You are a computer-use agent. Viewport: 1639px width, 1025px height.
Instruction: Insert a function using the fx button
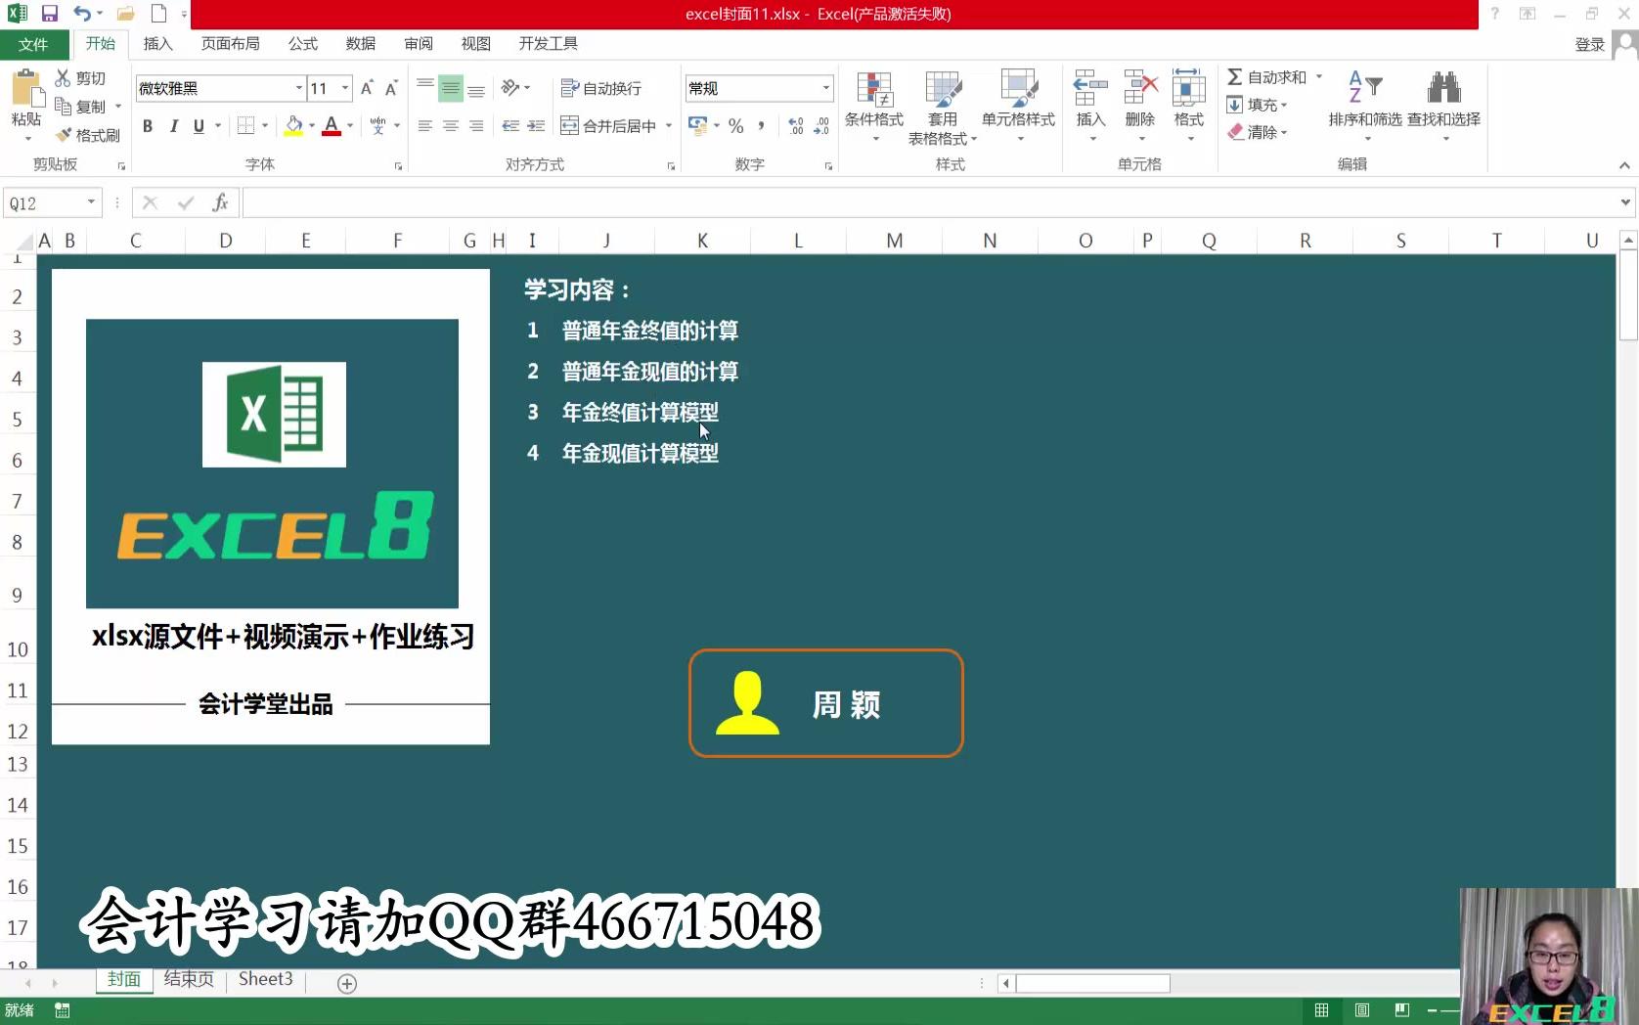[x=220, y=202]
